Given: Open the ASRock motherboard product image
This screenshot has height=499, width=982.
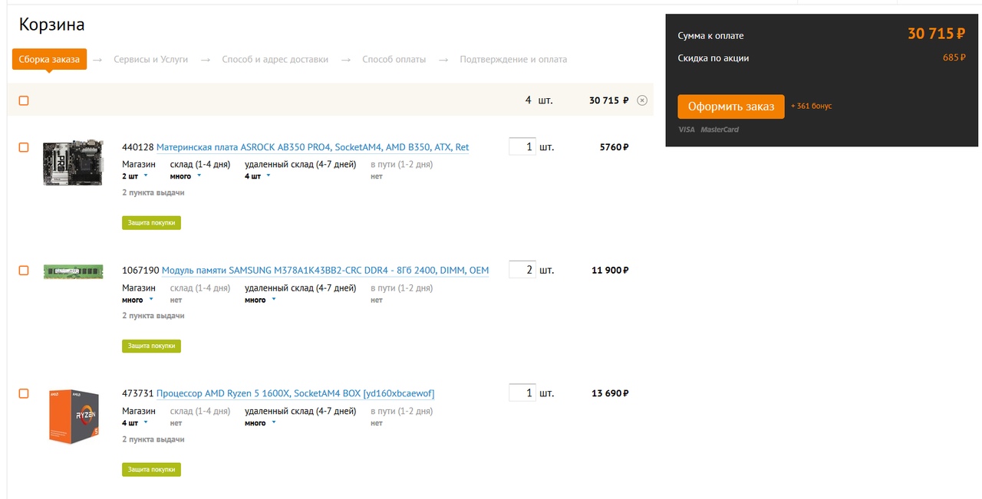Looking at the screenshot, I should pyautogui.click(x=73, y=163).
